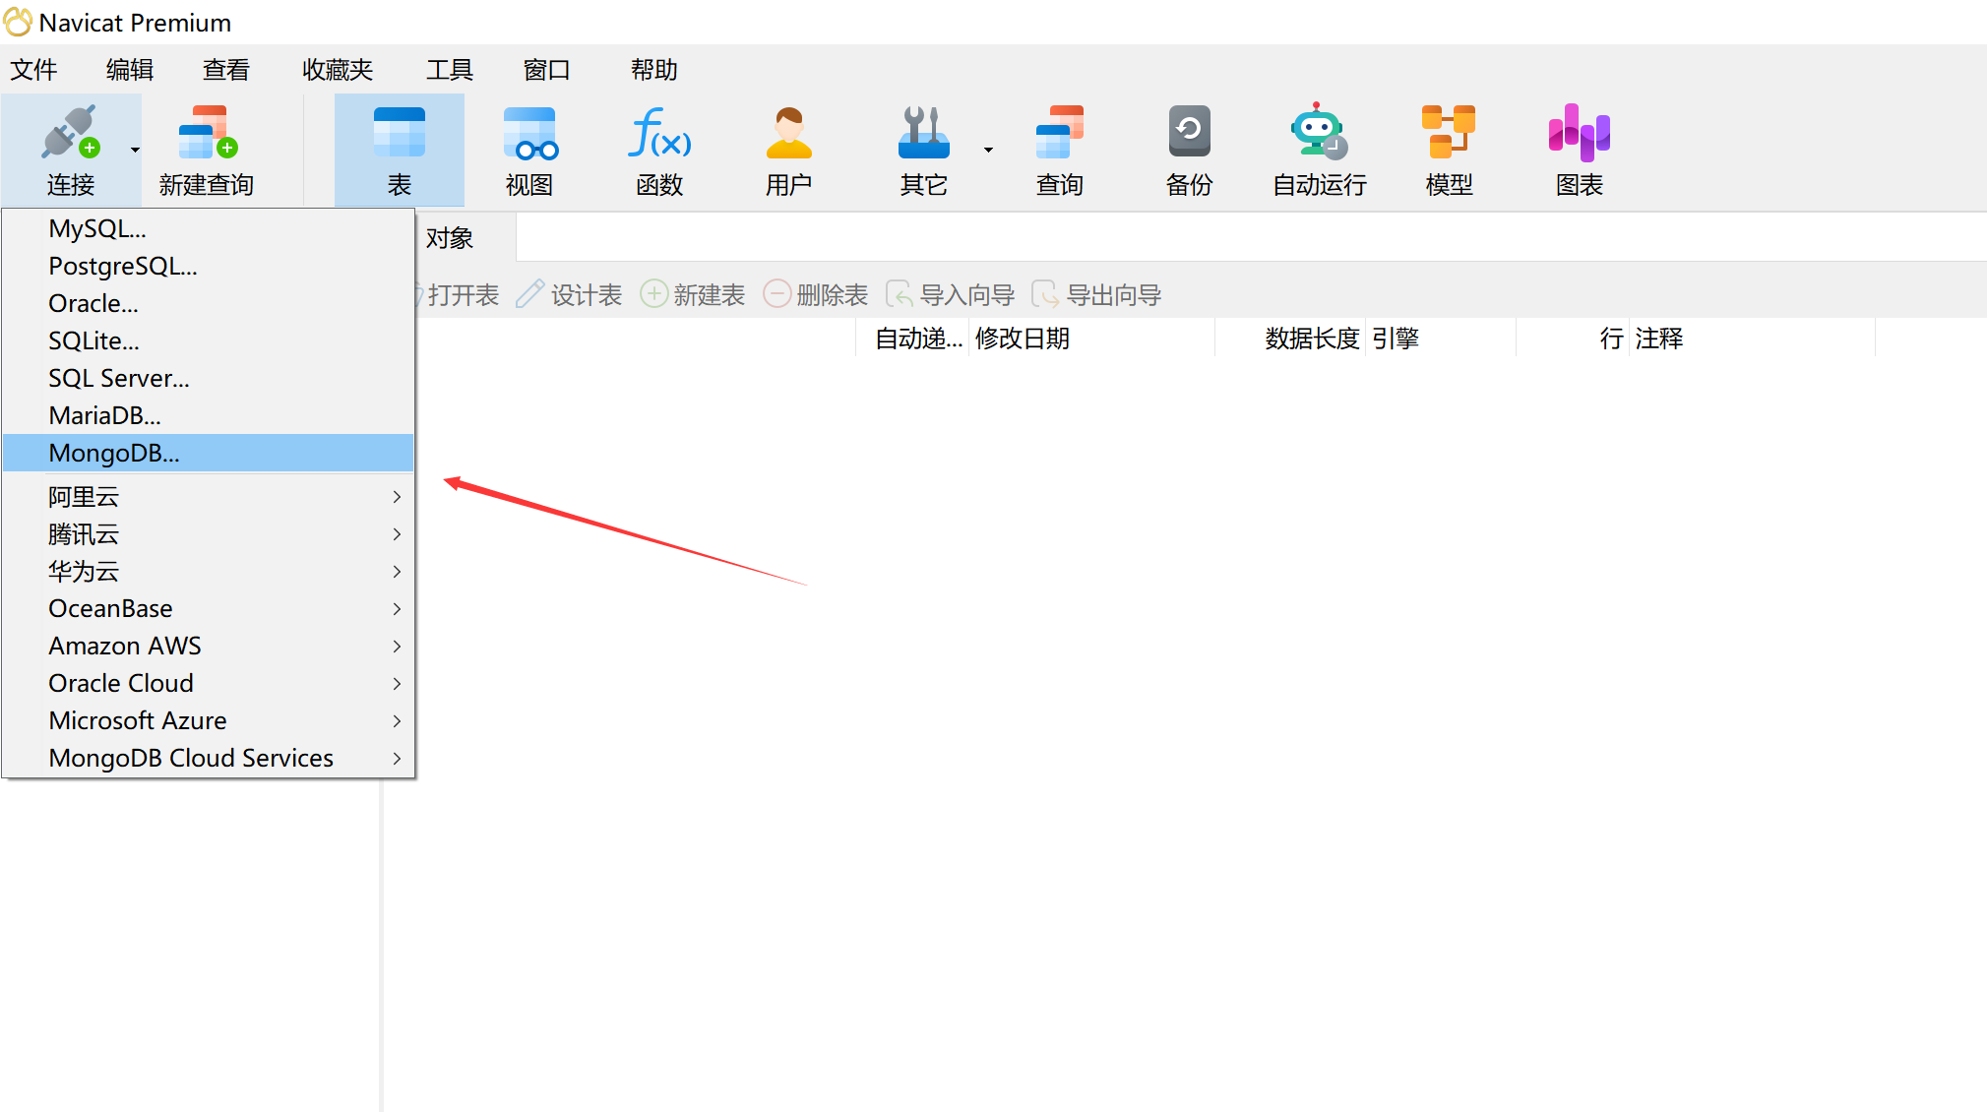Viewport: 1987px width, 1112px height.
Task: Choose MySQL... from the connection menu
Action: click(x=209, y=228)
